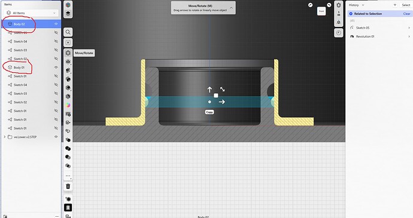Click the section view toggle icon
The height and width of the screenshot is (218, 413).
(68, 207)
